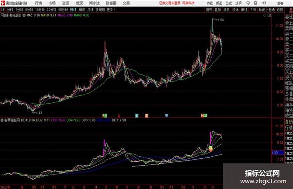Image resolution: width=293 pixels, height=189 pixels.
Task: Click the 游客 guest account label
Action: point(280,3)
